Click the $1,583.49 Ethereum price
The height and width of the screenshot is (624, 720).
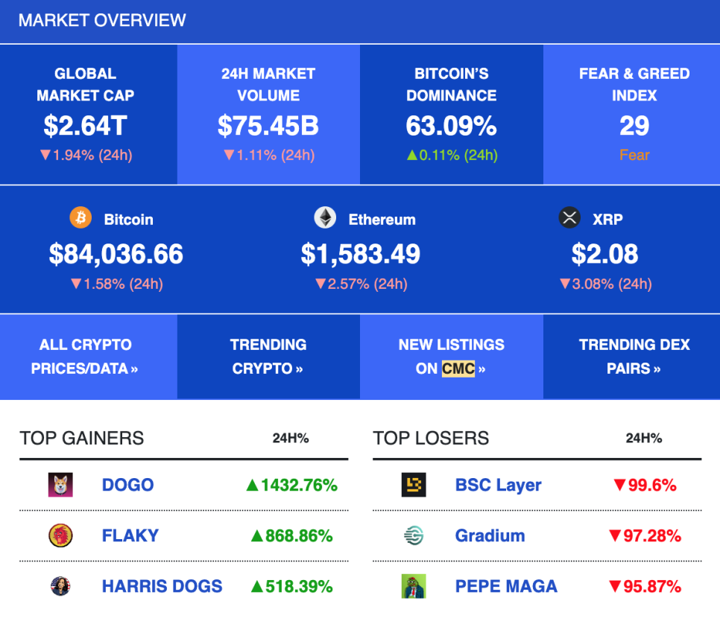click(361, 254)
